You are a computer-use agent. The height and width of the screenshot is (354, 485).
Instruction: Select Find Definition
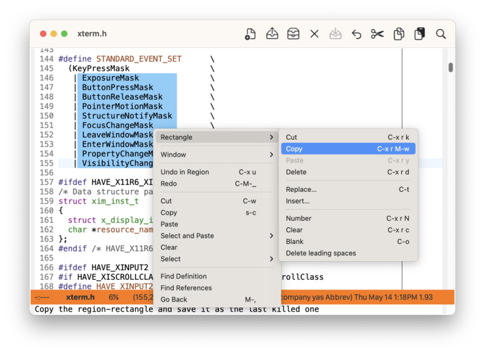[x=216, y=276]
